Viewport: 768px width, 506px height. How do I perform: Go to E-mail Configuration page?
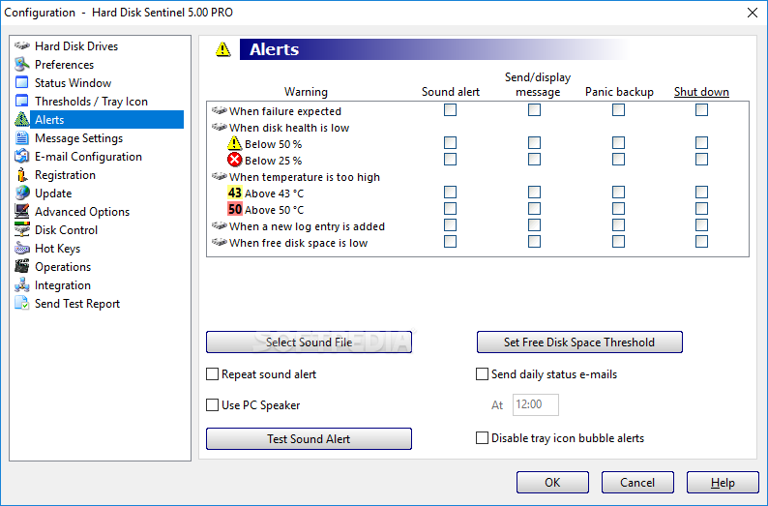(88, 157)
